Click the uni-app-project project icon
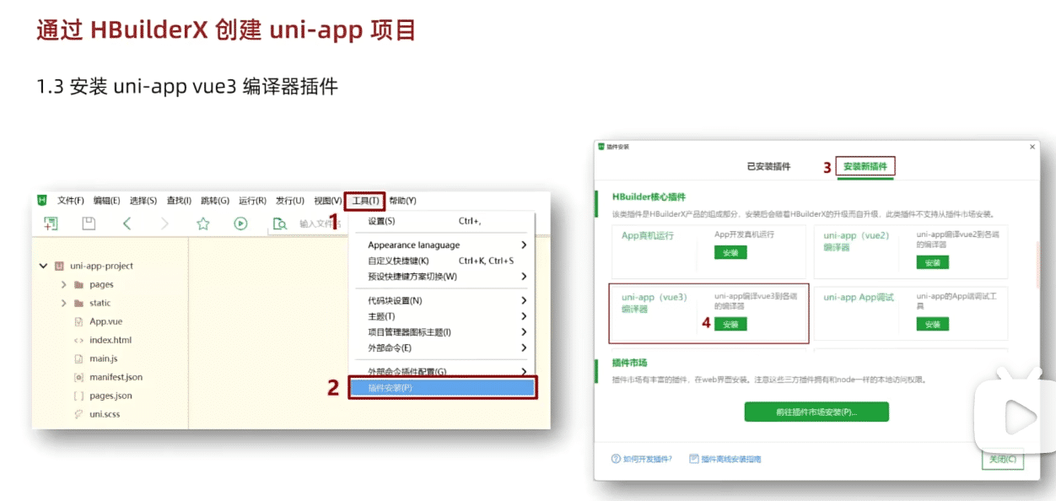The height and width of the screenshot is (501, 1056). point(60,266)
